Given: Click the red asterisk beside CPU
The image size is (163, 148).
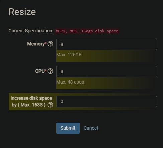Looking at the screenshot, I should pyautogui.click(x=46, y=70).
